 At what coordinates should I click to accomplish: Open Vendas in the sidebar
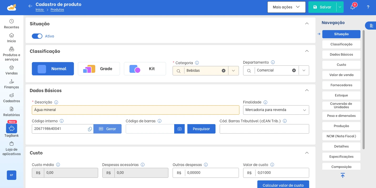pos(12,70)
